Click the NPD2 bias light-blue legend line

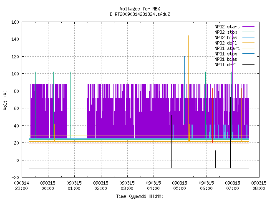[248, 37]
